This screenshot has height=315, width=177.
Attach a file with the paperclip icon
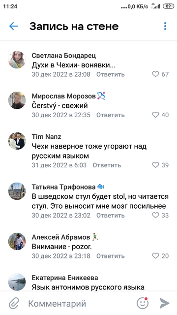(14, 303)
